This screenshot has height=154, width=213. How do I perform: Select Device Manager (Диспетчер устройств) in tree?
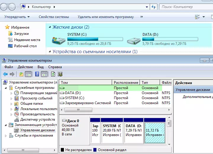click(x=37, y=119)
